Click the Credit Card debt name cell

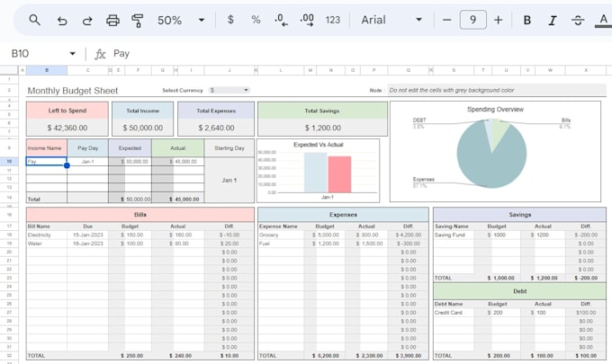point(454,313)
